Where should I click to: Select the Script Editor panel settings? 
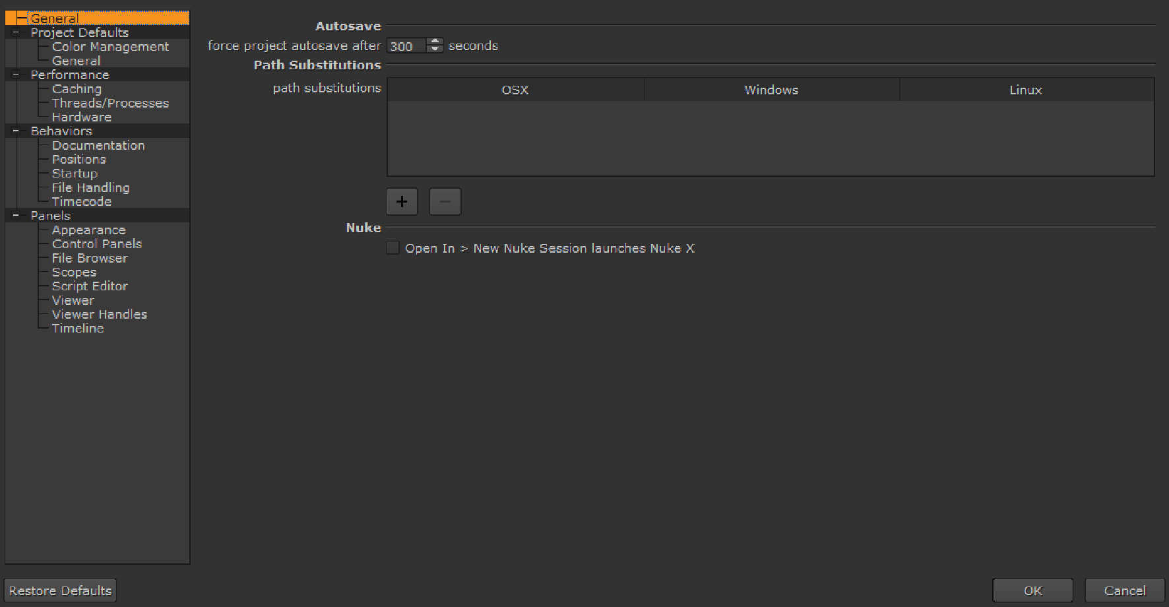click(x=90, y=286)
